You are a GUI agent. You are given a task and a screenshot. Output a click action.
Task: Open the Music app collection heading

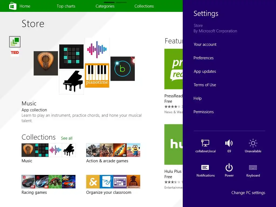(x=29, y=103)
